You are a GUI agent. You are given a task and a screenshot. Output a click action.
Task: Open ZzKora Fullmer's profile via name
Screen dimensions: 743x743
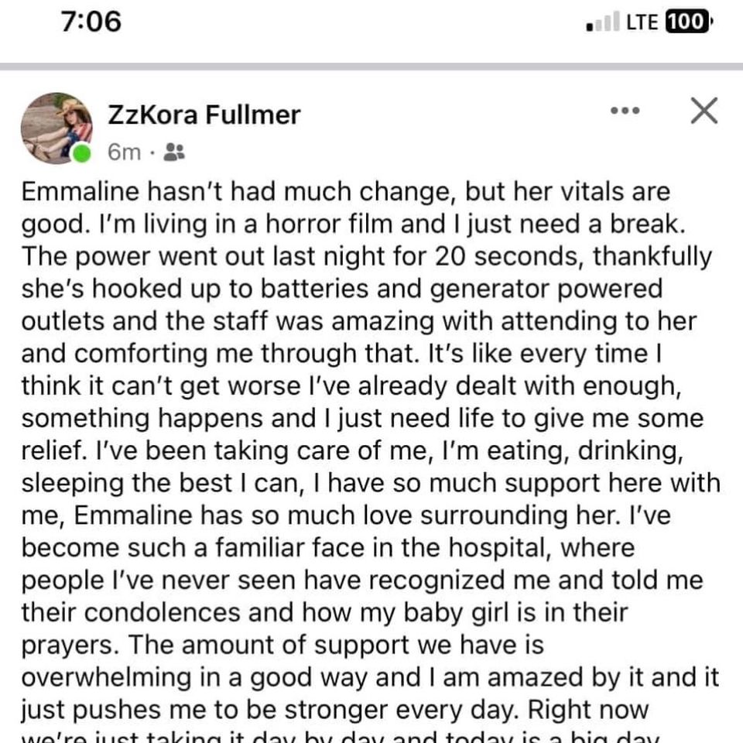(204, 115)
